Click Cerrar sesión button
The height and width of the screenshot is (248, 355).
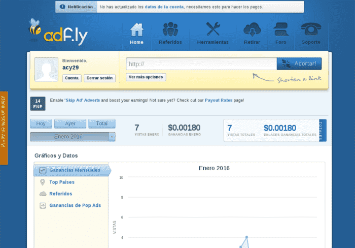[x=99, y=78]
